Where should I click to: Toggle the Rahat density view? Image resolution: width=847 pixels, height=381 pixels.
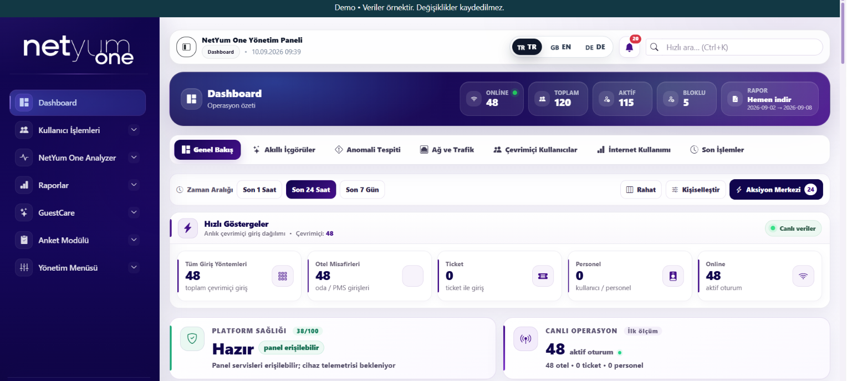[641, 190]
